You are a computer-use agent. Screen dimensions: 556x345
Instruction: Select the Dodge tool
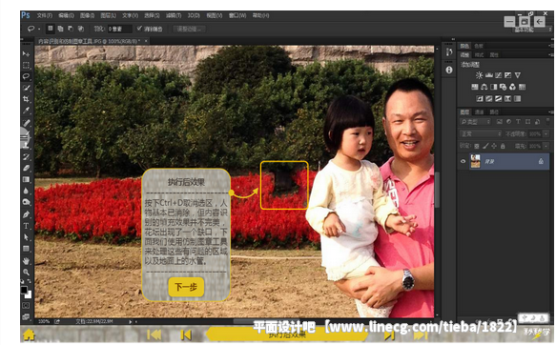click(x=26, y=202)
